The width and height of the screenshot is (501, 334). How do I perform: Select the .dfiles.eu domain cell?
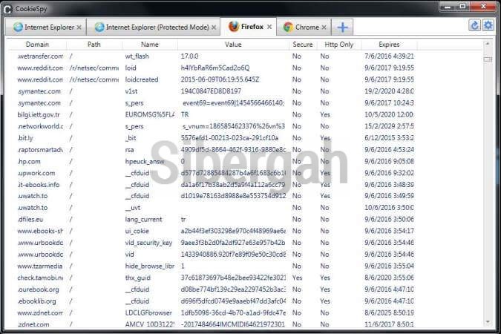30,219
